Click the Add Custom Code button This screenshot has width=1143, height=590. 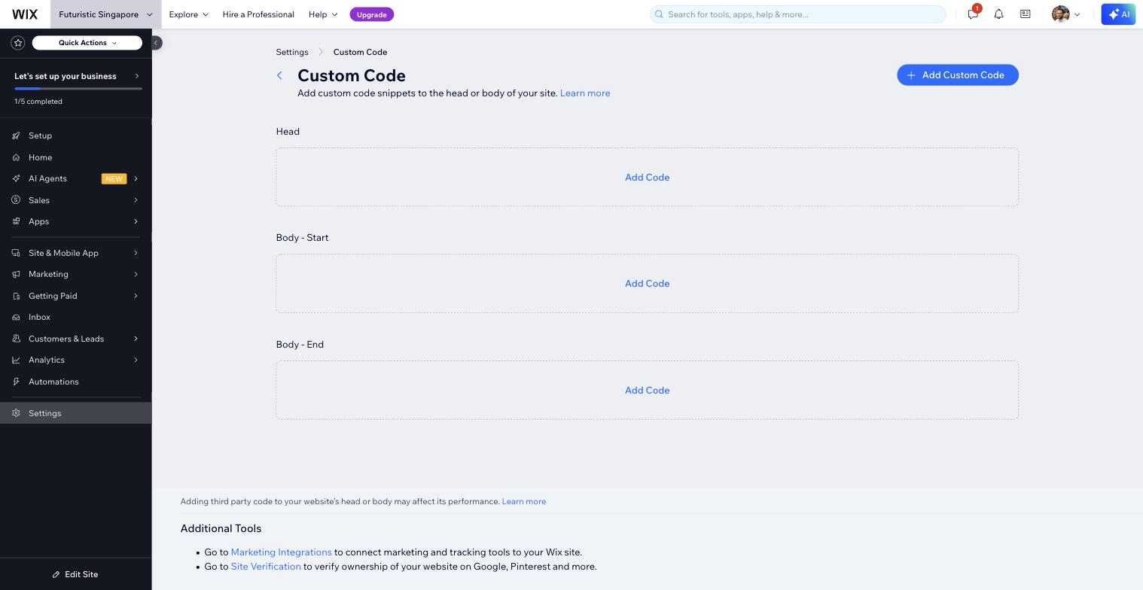coord(957,75)
